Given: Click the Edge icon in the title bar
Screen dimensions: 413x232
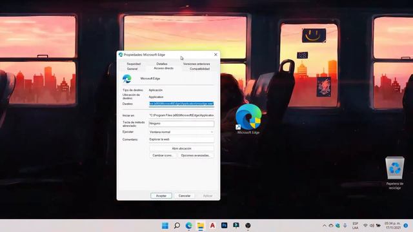Looking at the screenshot, I should (121, 54).
